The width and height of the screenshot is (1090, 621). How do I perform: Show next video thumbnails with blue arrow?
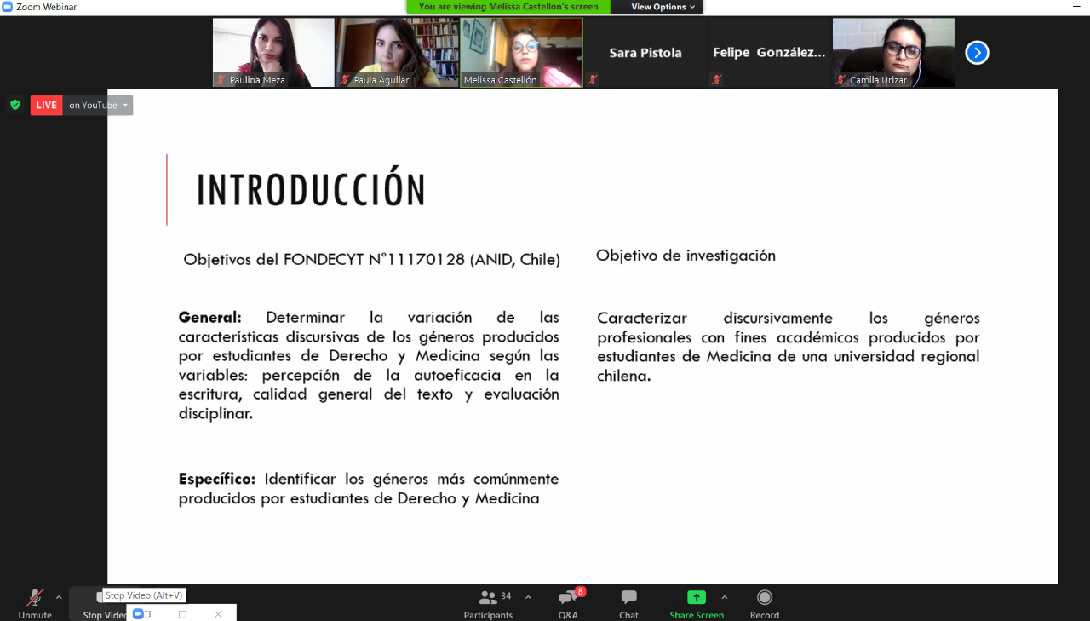point(976,53)
